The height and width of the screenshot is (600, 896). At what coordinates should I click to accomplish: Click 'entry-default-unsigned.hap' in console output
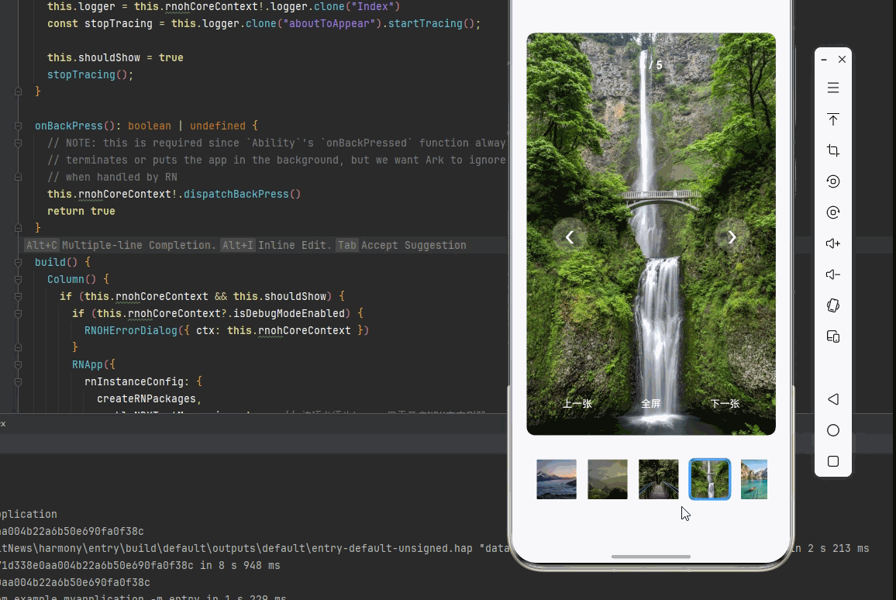391,548
